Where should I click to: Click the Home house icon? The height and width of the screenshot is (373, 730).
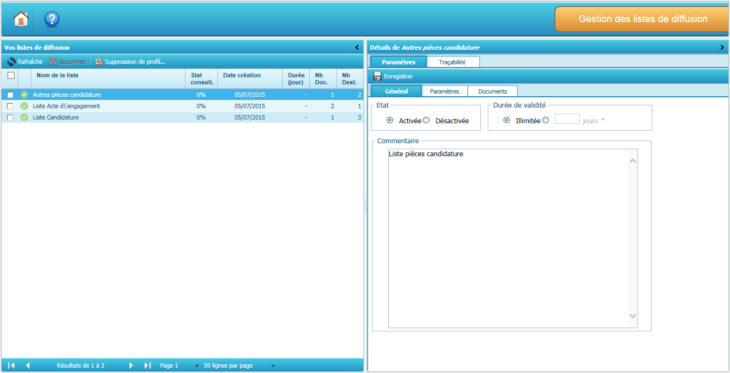coord(21,19)
